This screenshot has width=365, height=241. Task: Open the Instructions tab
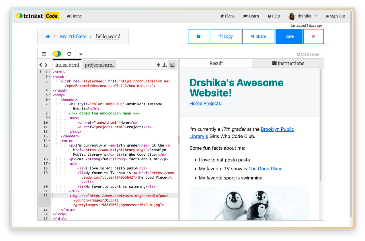coord(288,63)
